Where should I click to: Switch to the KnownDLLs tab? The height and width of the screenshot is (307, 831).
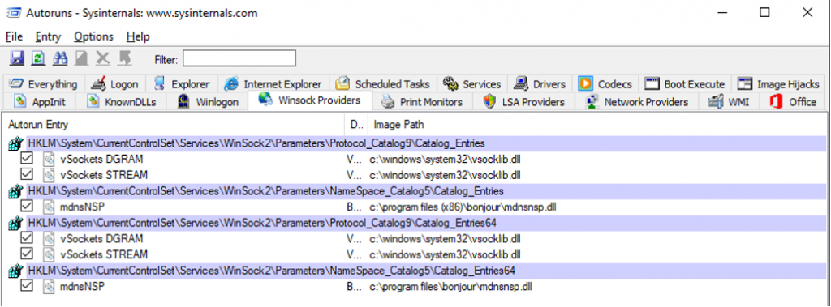coord(122,101)
